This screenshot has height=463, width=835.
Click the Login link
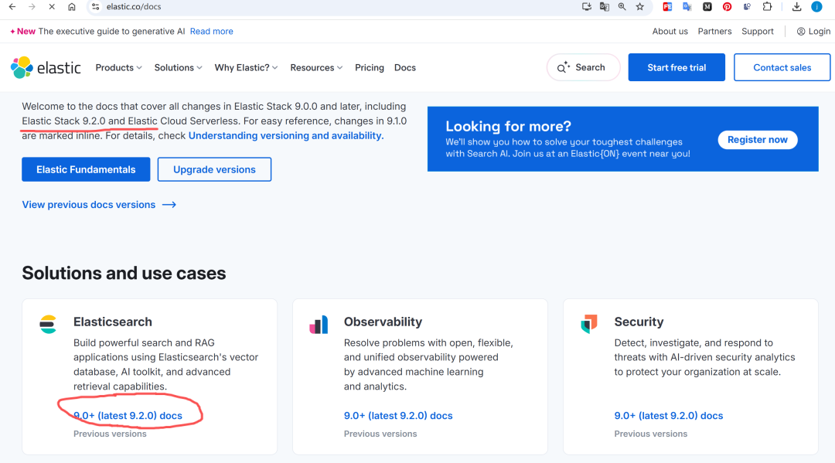[x=813, y=32]
